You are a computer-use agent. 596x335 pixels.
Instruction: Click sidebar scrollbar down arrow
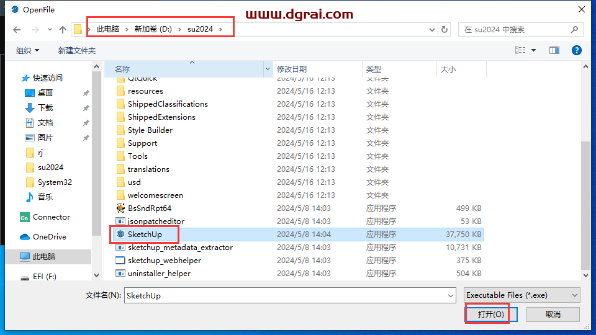click(97, 275)
